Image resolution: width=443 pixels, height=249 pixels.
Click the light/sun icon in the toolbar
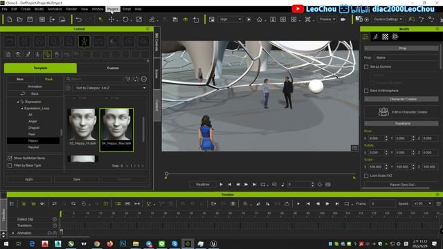coord(249,19)
